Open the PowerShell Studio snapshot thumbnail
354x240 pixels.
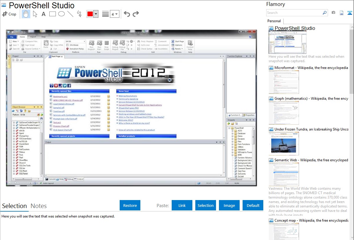click(288, 43)
